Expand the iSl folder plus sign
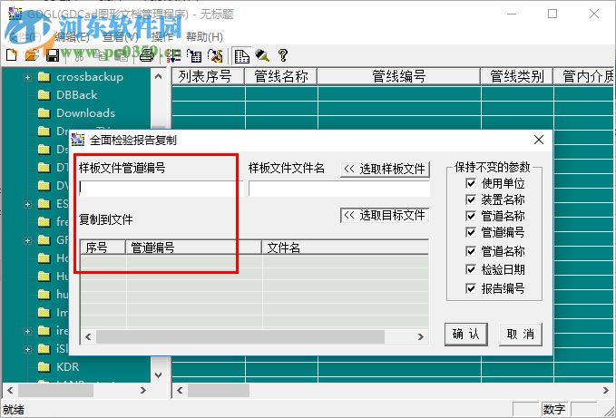Screen dimensions: 616x418 coord(27,349)
